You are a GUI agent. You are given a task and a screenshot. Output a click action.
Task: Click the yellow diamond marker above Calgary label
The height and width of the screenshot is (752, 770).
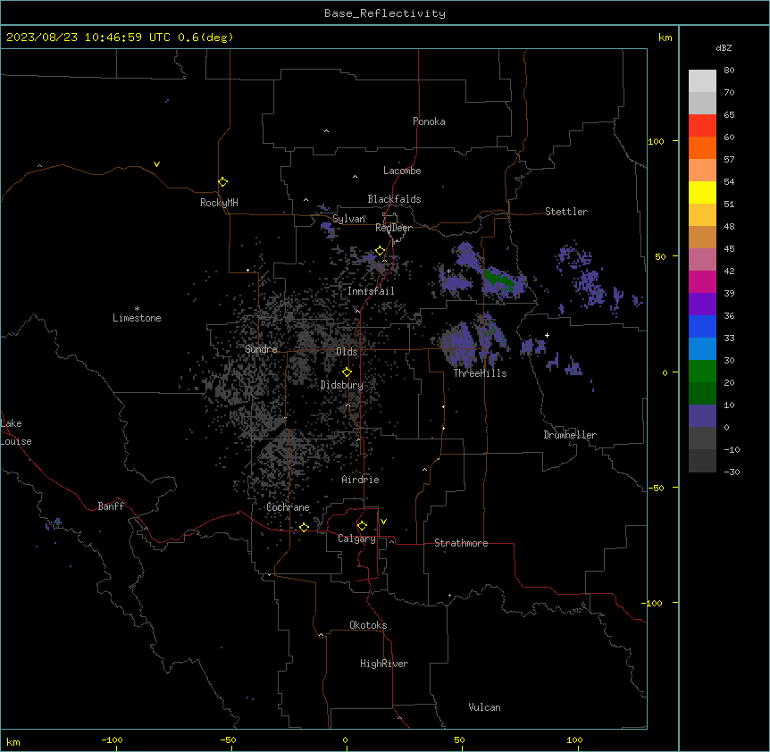click(x=362, y=526)
